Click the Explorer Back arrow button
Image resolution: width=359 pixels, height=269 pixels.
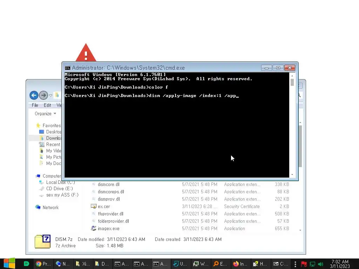point(34,95)
